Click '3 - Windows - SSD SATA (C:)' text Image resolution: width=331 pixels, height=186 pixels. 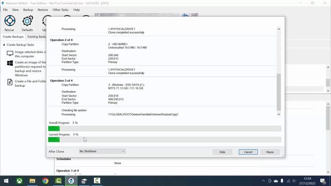pos(126,85)
